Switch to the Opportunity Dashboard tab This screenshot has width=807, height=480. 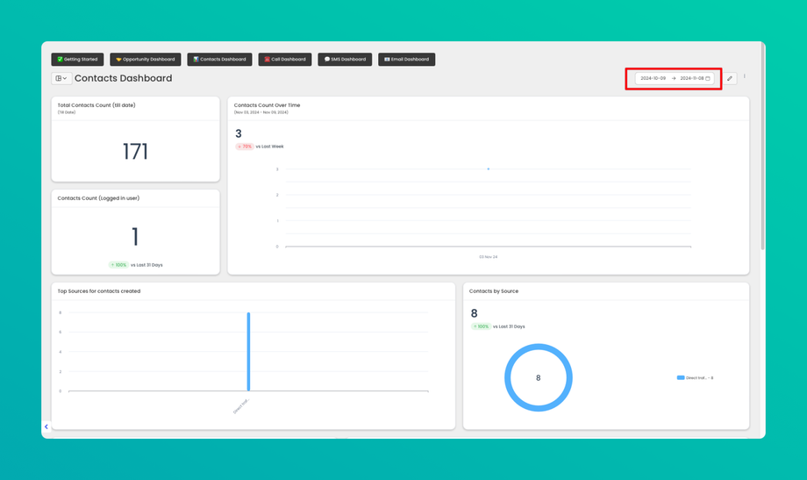(145, 59)
